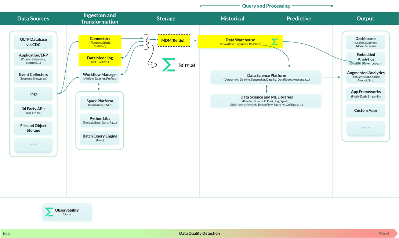The width and height of the screenshot is (399, 238).
Task: Click File and Object Storage box
Action: [x=33, y=128]
